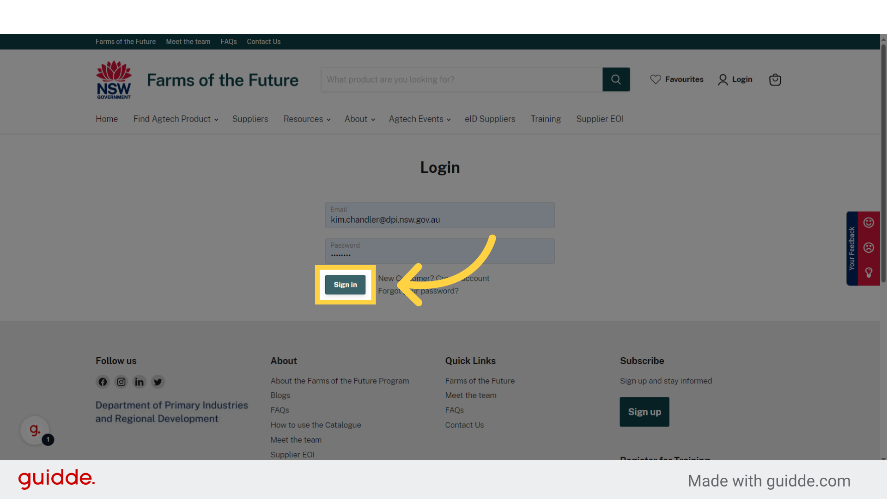
Task: Open the Facebook social icon
Action: point(103,382)
